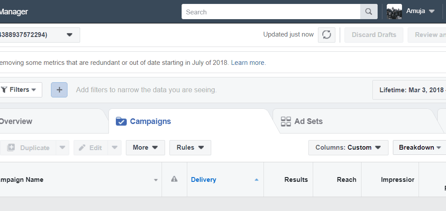Open Columns: Custom dropdown
Viewport: 446px width, 211px height.
(348, 147)
